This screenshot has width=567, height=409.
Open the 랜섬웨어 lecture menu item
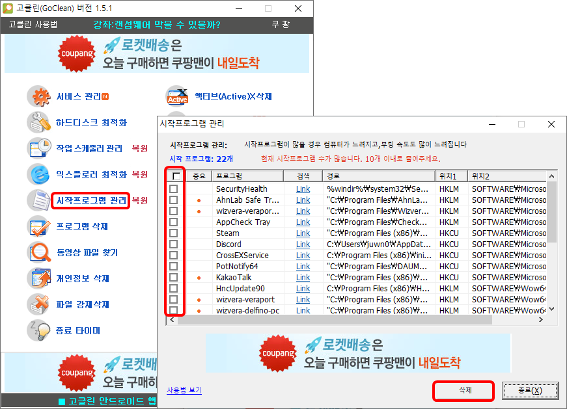pyautogui.click(x=157, y=25)
